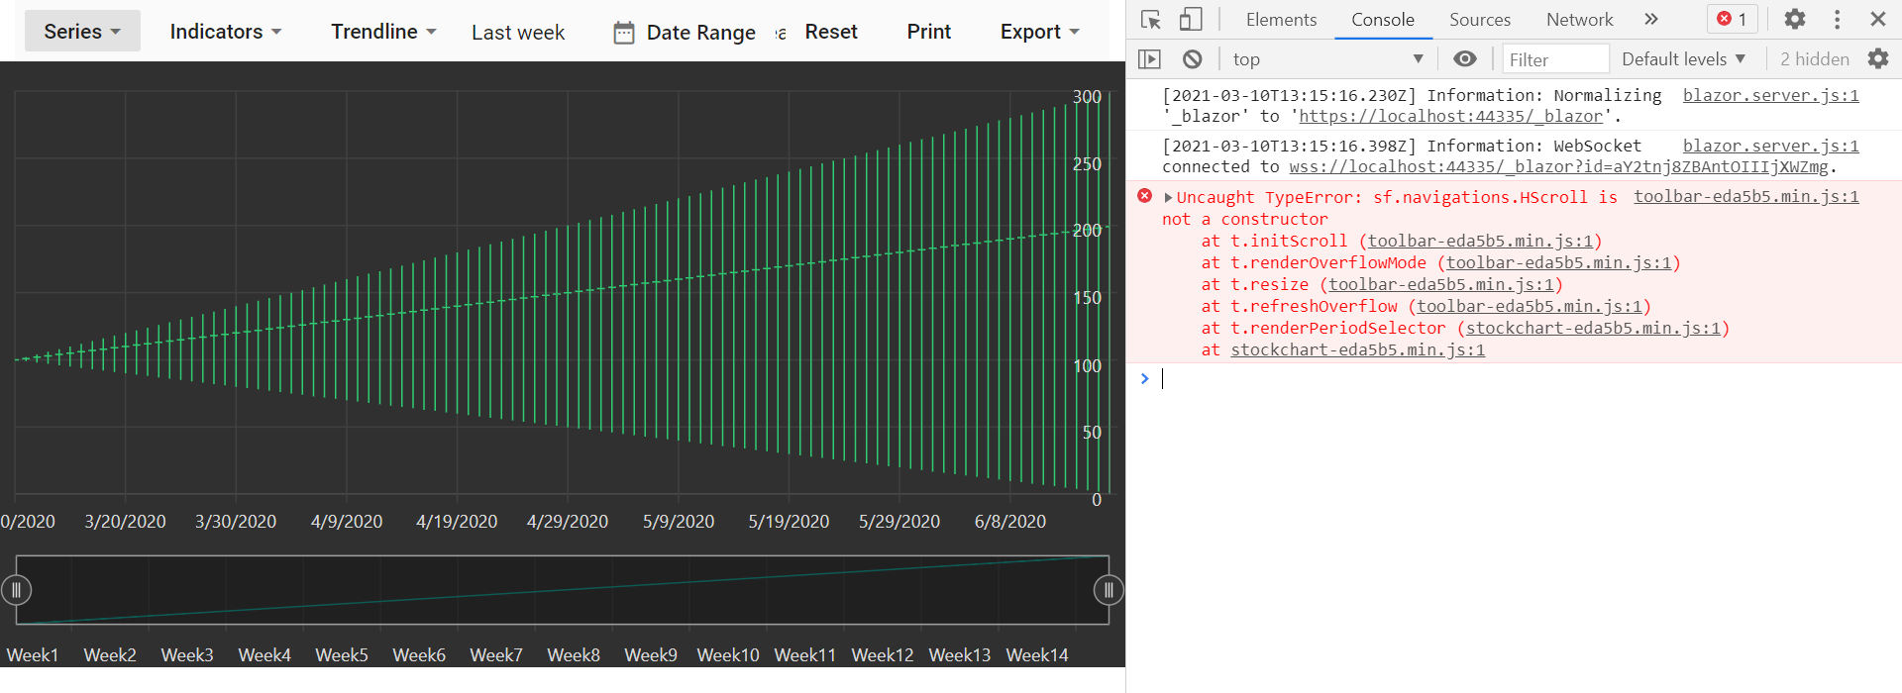
Task: Click the eye live expression icon
Action: [x=1464, y=59]
